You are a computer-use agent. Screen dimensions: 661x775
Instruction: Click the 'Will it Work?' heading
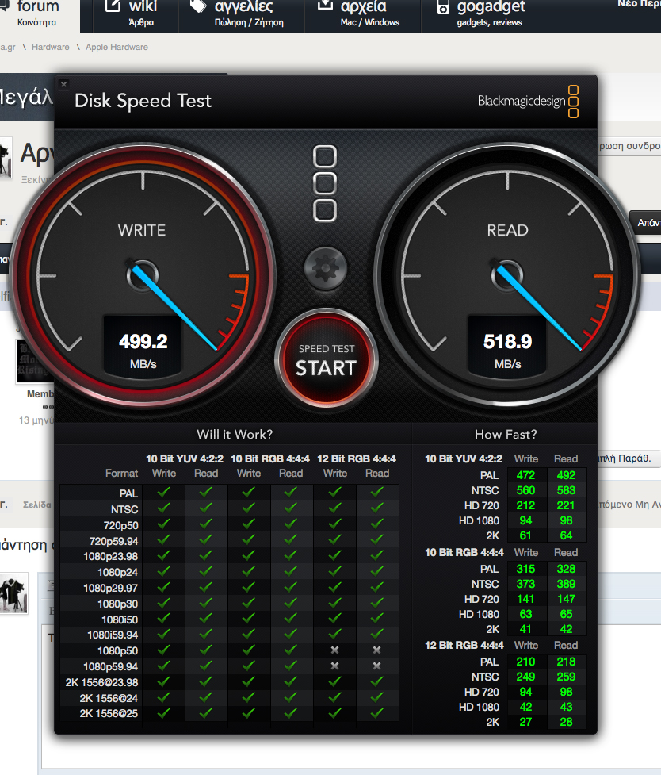click(235, 435)
